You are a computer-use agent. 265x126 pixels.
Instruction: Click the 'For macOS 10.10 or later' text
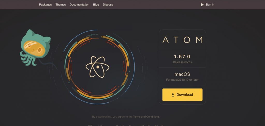(x=182, y=80)
